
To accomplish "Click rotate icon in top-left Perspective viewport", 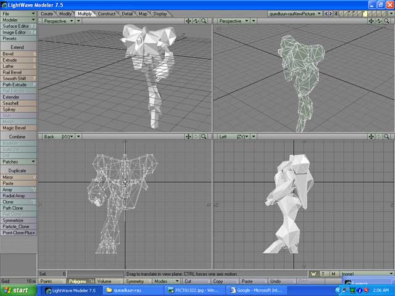I will click(x=196, y=21).
